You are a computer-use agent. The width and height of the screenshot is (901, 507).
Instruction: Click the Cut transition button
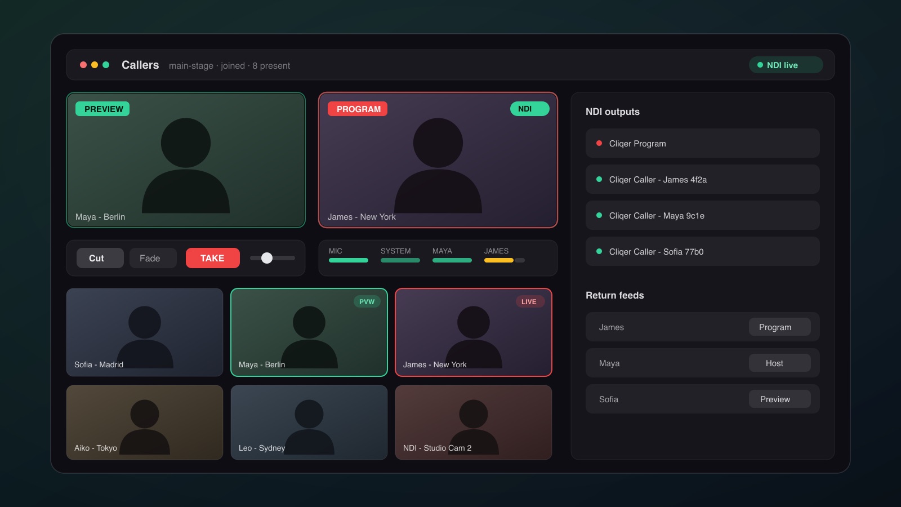point(100,258)
